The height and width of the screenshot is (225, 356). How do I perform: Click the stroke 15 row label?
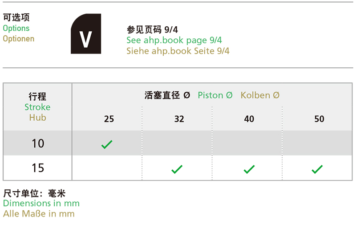(38, 168)
